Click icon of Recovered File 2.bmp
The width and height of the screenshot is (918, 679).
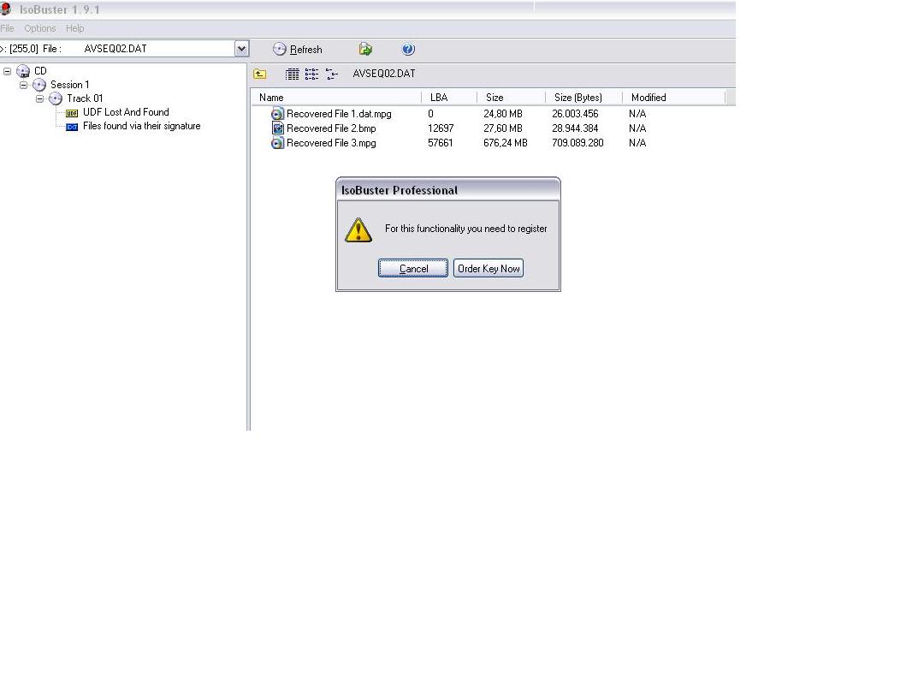277,128
